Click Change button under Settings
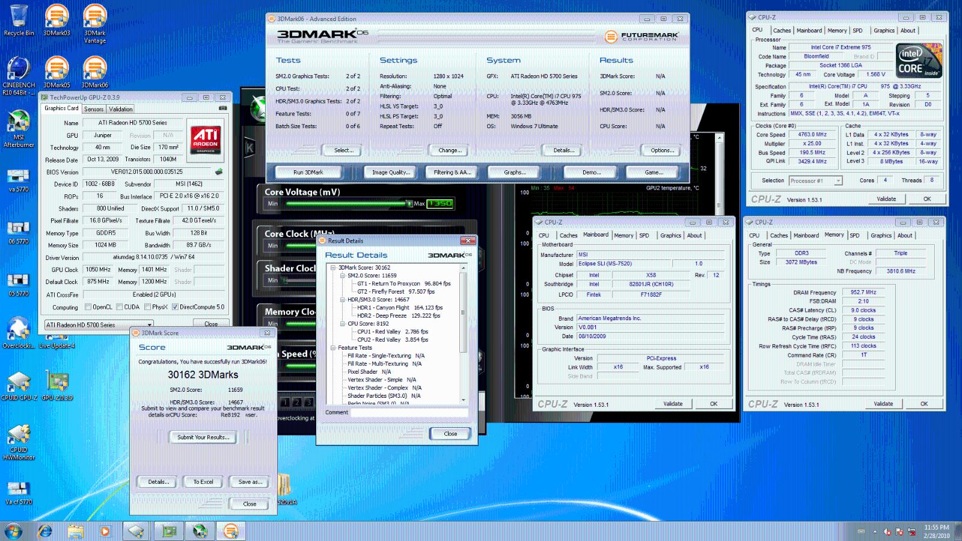The image size is (962, 541). pyautogui.click(x=450, y=150)
